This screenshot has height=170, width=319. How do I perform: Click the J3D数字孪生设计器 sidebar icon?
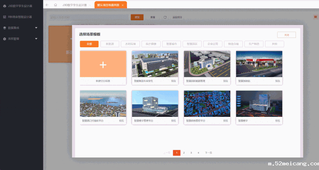click(x=4, y=6)
